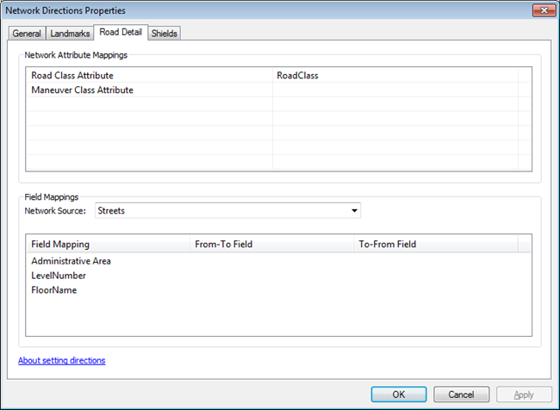Click the Apply button
Viewport: 560px width, 410px height.
click(523, 394)
